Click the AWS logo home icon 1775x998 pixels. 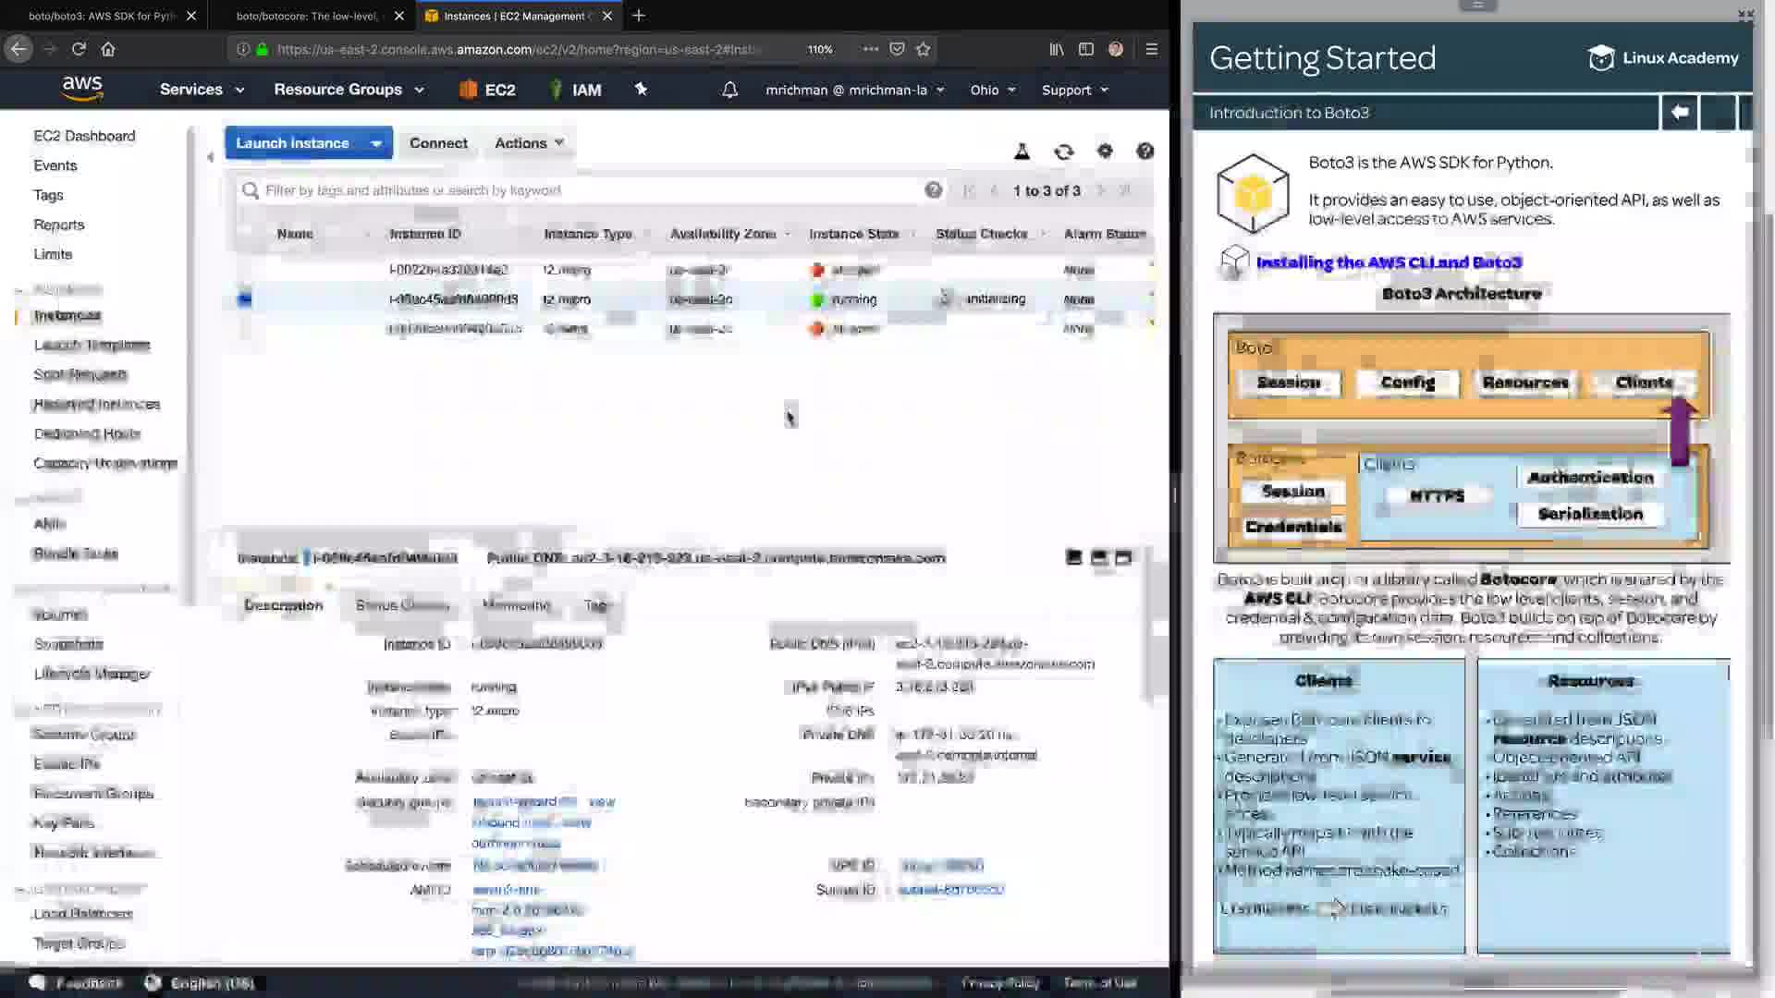click(82, 89)
